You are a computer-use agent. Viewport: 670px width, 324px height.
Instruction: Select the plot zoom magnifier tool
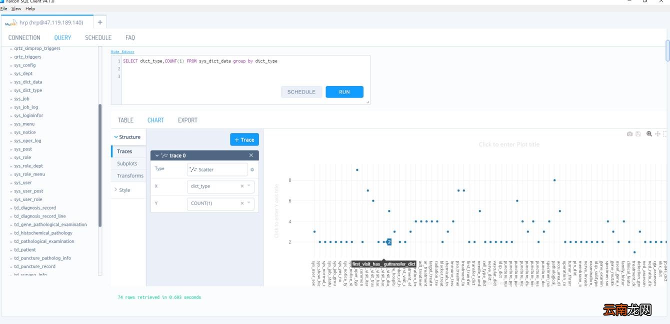tap(649, 134)
